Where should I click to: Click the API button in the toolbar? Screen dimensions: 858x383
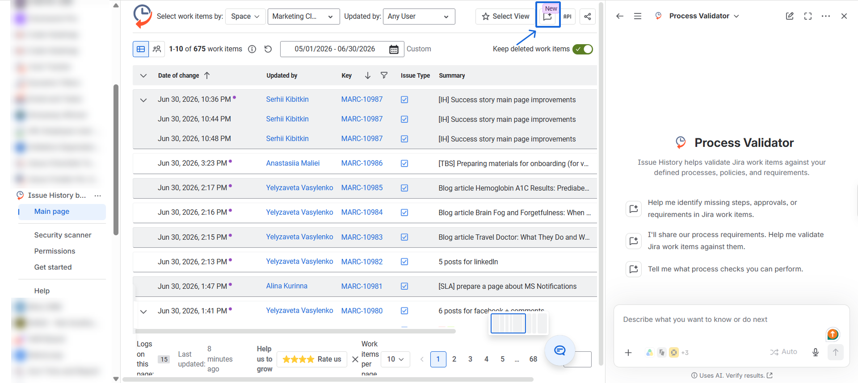568,17
